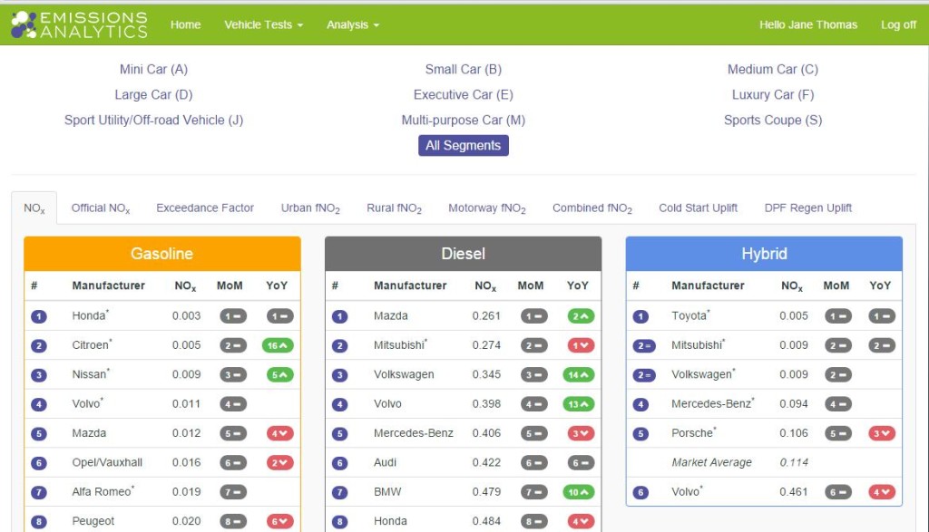Click the Market Average 0.114 value
Screen dimensions: 929x532
pyautogui.click(x=793, y=462)
